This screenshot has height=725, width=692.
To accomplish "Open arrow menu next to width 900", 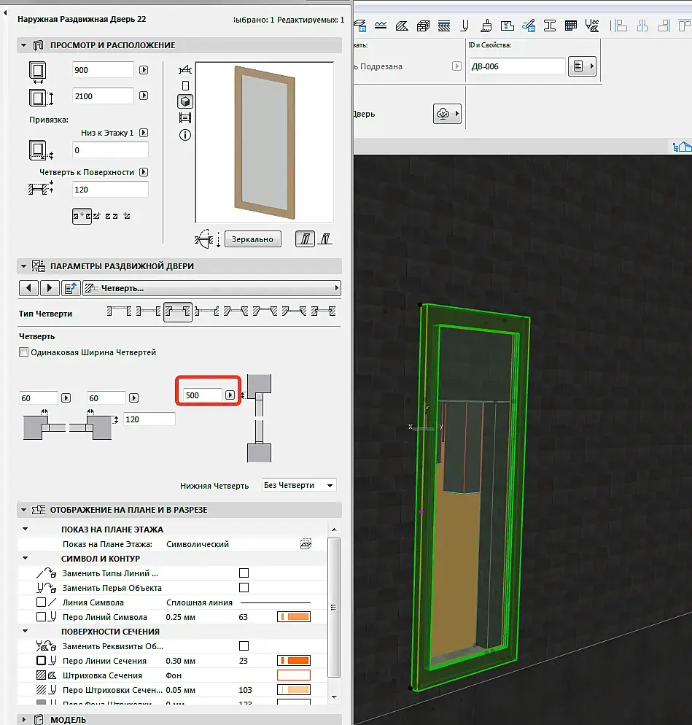I will 144,70.
